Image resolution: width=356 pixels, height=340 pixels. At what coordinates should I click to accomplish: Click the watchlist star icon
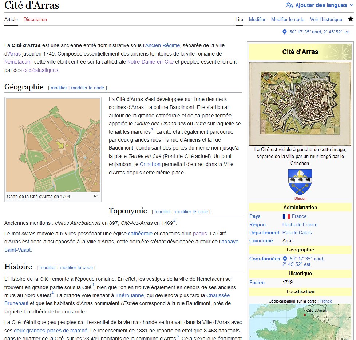[351, 19]
